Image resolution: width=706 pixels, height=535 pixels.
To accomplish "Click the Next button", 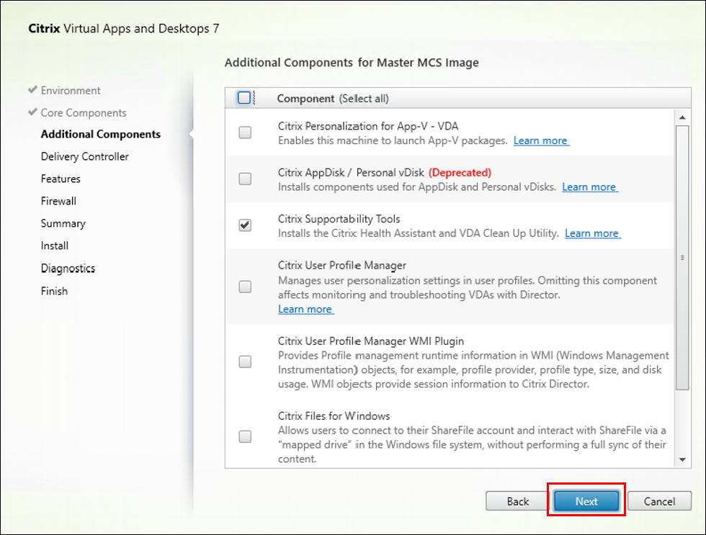I will (586, 501).
